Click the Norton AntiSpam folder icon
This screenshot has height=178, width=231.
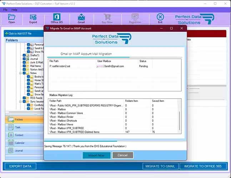[x=28, y=69]
